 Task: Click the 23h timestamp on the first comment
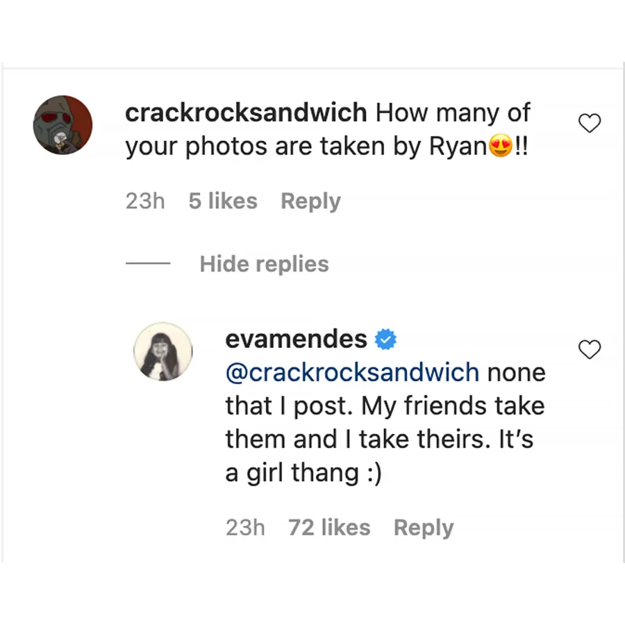(x=144, y=201)
